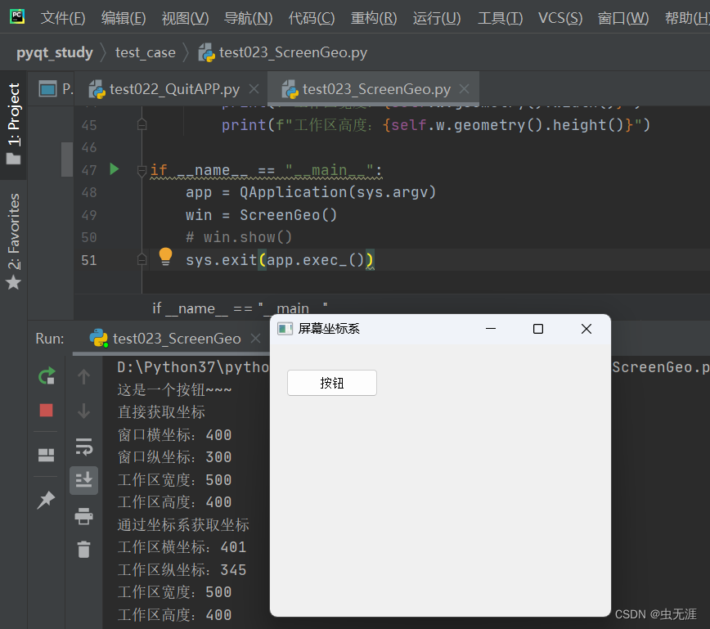Click code line win = ScreenGeo()
Image resolution: width=710 pixels, height=629 pixels.
coord(261,214)
